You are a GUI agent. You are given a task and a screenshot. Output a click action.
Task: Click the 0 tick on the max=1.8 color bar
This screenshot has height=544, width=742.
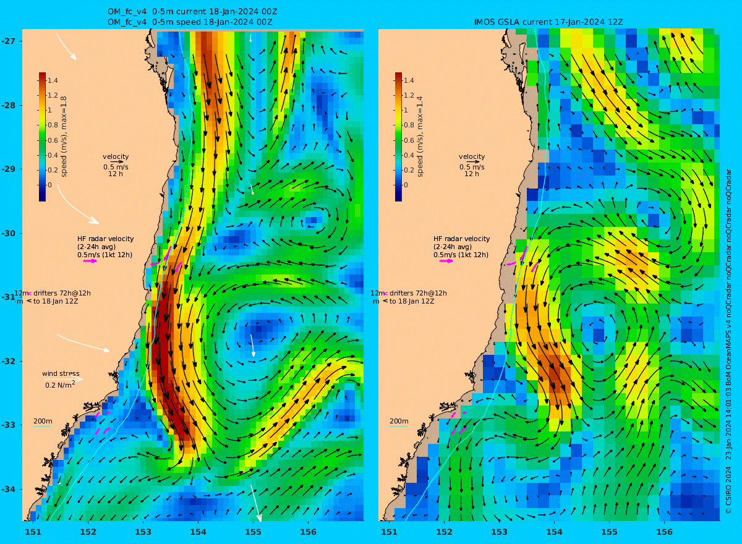[49, 185]
